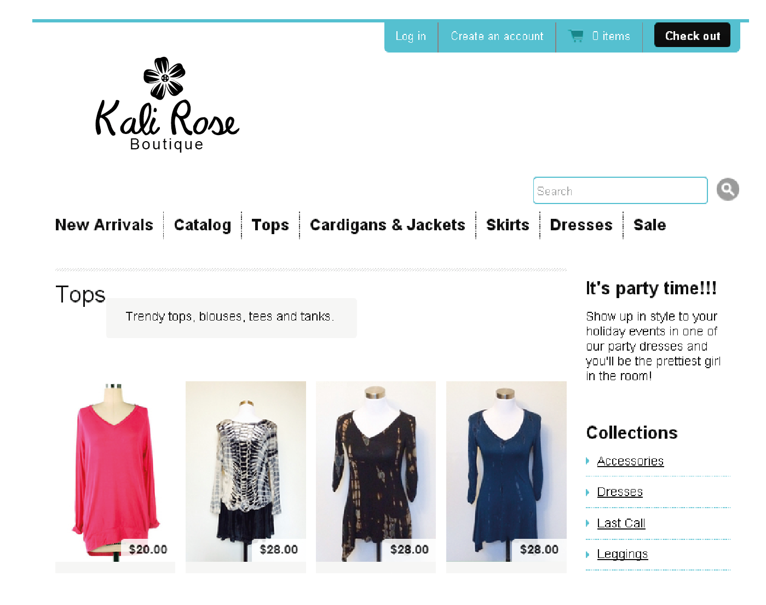Go to New Arrivals menu item
This screenshot has width=766, height=605.
click(104, 225)
